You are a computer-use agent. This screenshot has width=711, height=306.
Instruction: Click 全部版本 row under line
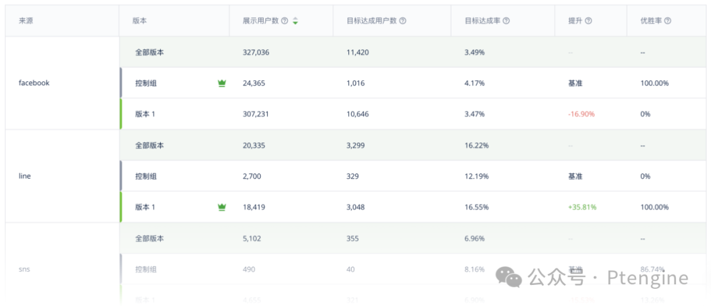point(149,146)
